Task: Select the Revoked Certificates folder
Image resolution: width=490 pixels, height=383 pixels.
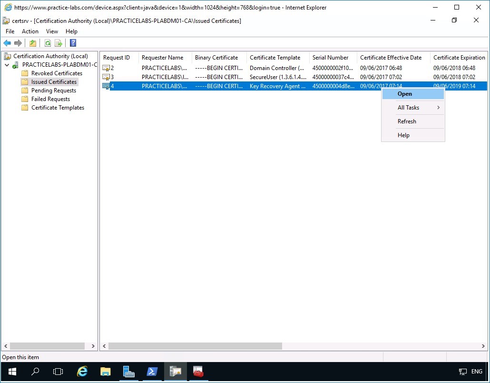Action: (59, 73)
